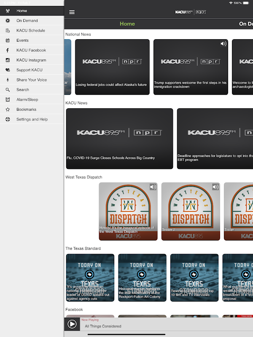Open Share Your Voice menu item
This screenshot has height=337, width=253.
[32, 80]
